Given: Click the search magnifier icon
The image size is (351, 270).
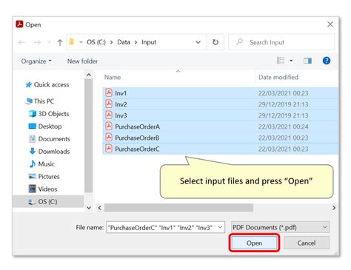Looking at the screenshot, I should tap(239, 42).
